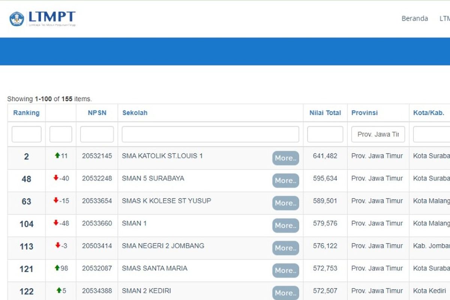Sort by Provinsi column header
This screenshot has width=450, height=300.
click(364, 112)
